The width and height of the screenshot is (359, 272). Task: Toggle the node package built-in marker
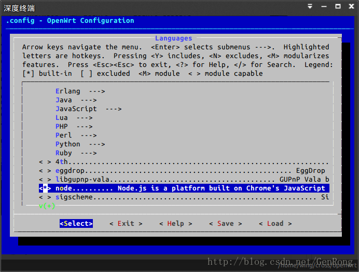(x=45, y=188)
